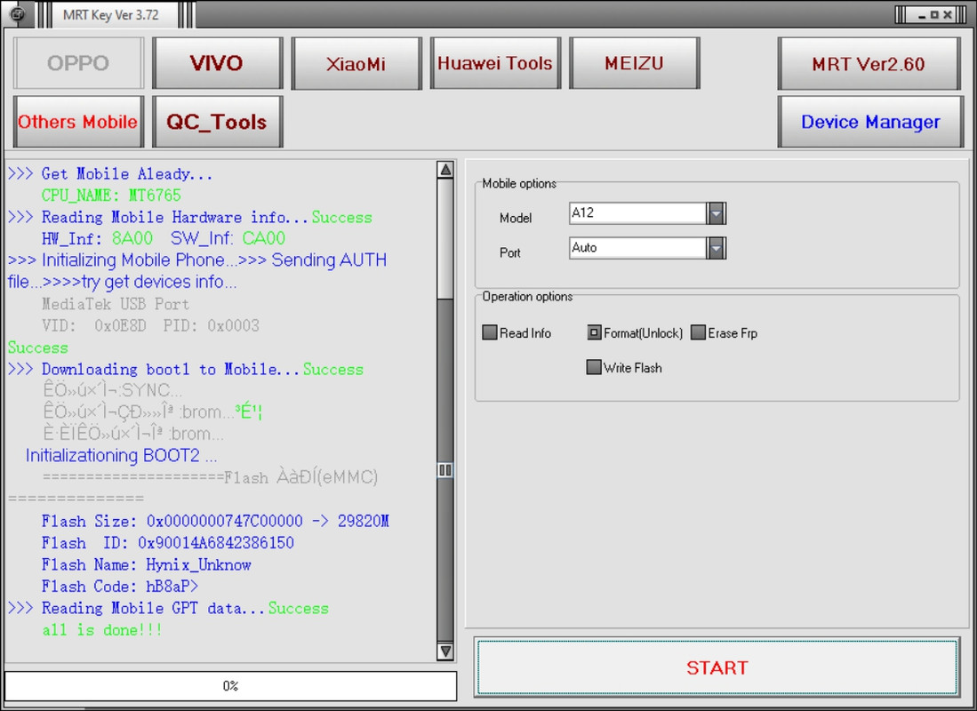Minimize the MRT Key window
977x711 pixels.
click(x=922, y=14)
